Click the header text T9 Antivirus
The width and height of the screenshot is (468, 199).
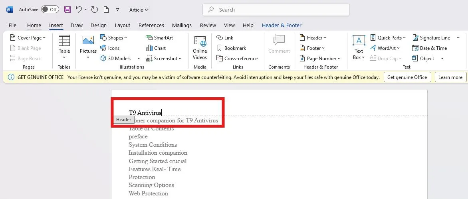145,113
